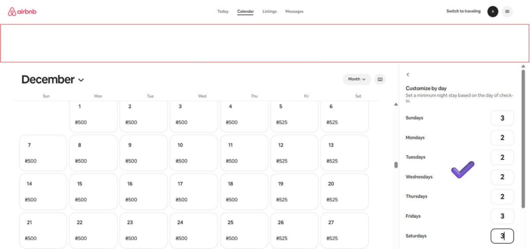
Task: Open the Today tab
Action: point(223,11)
